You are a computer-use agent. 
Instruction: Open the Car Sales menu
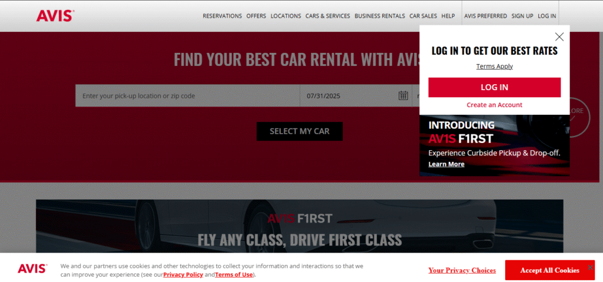pos(423,16)
